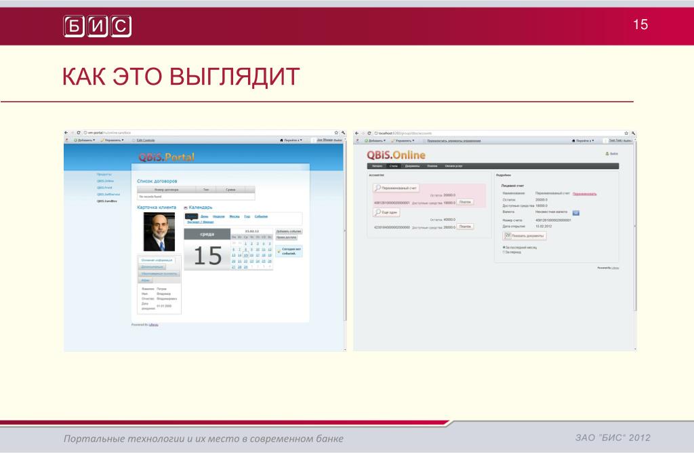Open QBIS.SelfService link in portal sidebar

(x=108, y=195)
